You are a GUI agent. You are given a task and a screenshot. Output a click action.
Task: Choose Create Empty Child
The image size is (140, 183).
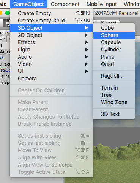(51, 21)
